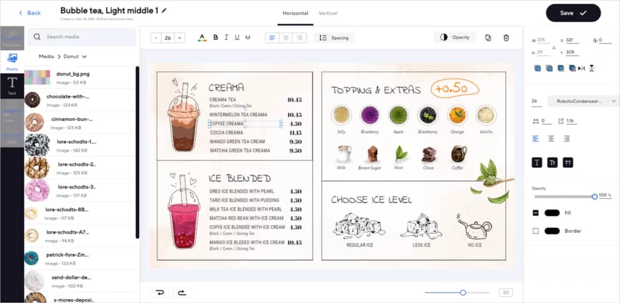Image resolution: width=620 pixels, height=303 pixels.
Task: Open the Media tab in the left sidebar
Action: tap(12, 62)
